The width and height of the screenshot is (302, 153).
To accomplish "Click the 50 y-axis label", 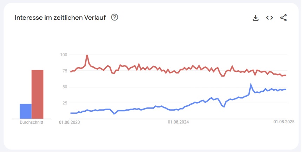I will point(64,87).
